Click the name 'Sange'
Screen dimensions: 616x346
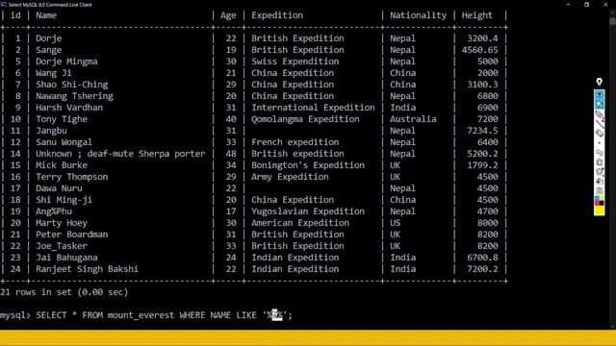pos(49,50)
